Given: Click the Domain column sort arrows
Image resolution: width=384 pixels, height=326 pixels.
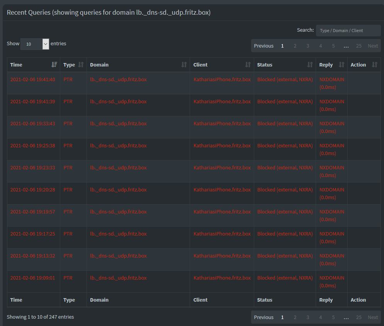Looking at the screenshot, I should point(184,65).
